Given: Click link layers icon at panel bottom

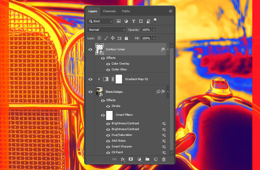Looking at the screenshot, I should pyautogui.click(x=114, y=159).
